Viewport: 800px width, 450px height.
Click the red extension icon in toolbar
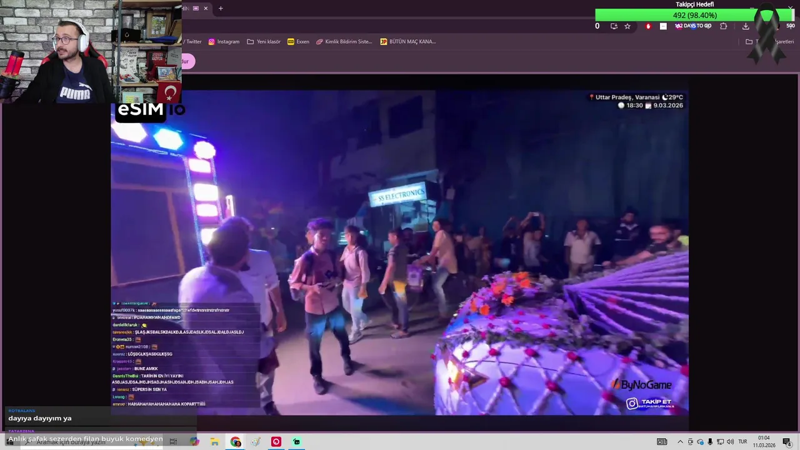[x=648, y=26]
